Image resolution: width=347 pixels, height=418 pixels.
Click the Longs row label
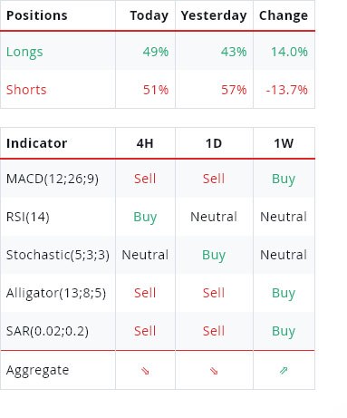tap(24, 52)
